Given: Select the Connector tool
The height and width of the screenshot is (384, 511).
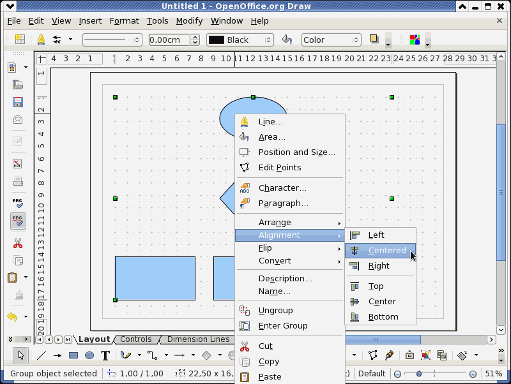Looking at the screenshot, I should [x=152, y=355].
